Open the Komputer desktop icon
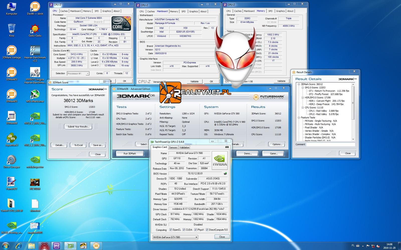 click(x=12, y=9)
